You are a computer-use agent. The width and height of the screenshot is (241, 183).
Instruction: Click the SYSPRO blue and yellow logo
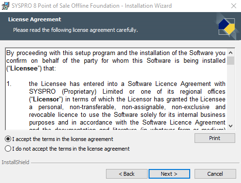tap(226, 27)
